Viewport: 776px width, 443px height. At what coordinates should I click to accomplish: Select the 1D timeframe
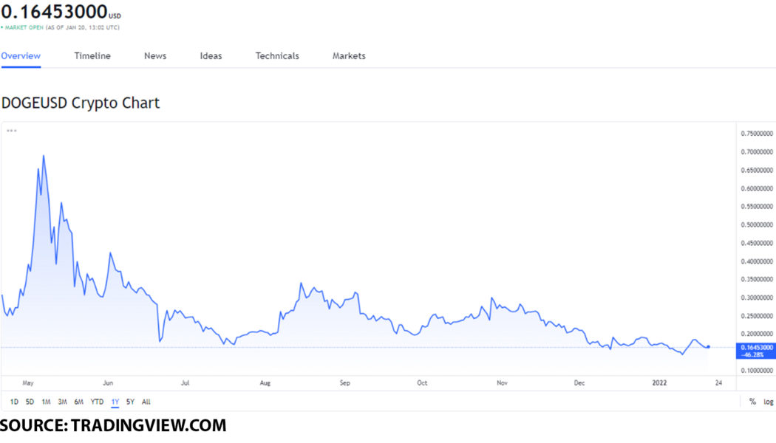(x=13, y=402)
